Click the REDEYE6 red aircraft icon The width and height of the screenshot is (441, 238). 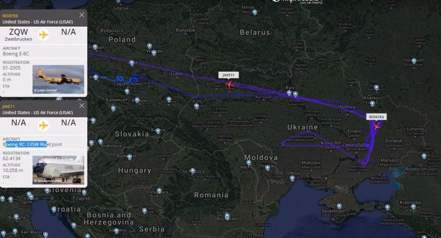pos(377,126)
